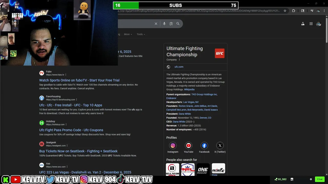
Task: Open 'Watch Sports Online on fuboTV' result
Action: click(x=79, y=80)
